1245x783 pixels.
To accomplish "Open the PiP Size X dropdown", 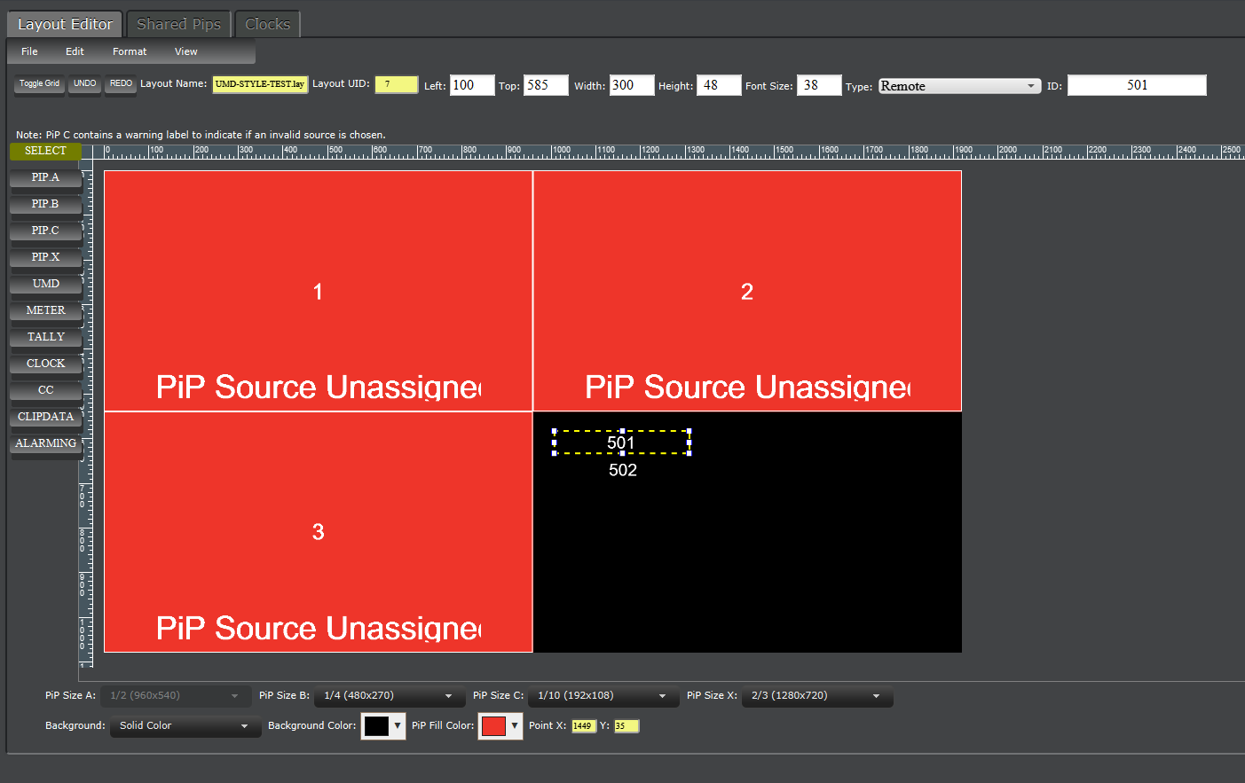I will point(816,696).
